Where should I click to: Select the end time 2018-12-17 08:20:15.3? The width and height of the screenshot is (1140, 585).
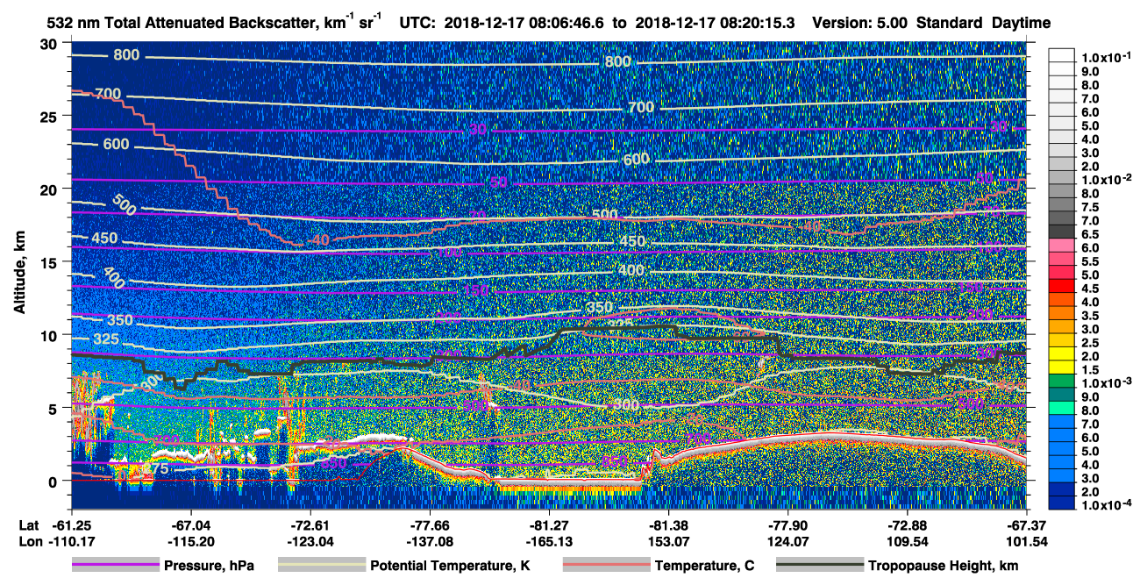coord(716,23)
